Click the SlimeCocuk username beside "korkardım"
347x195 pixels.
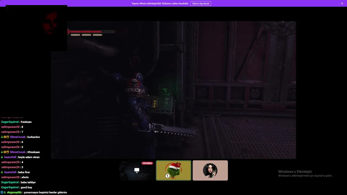18,137
